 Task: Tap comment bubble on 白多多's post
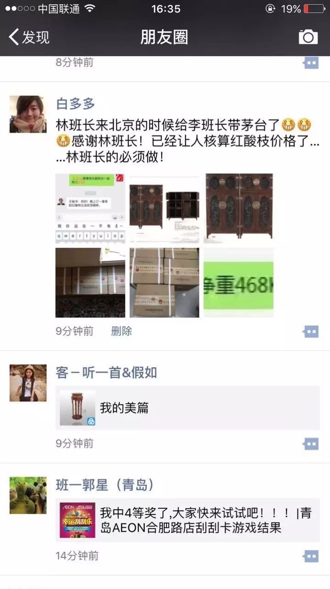(311, 331)
